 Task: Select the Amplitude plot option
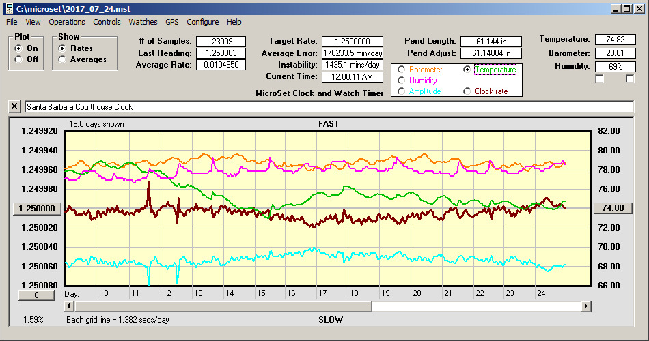coord(401,91)
